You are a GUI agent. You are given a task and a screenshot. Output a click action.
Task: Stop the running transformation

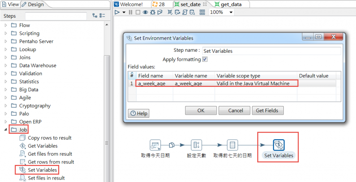point(138,12)
